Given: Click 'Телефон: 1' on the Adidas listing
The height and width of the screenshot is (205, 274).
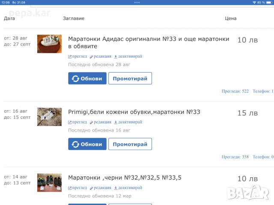Looking at the screenshot, I should point(263,91).
